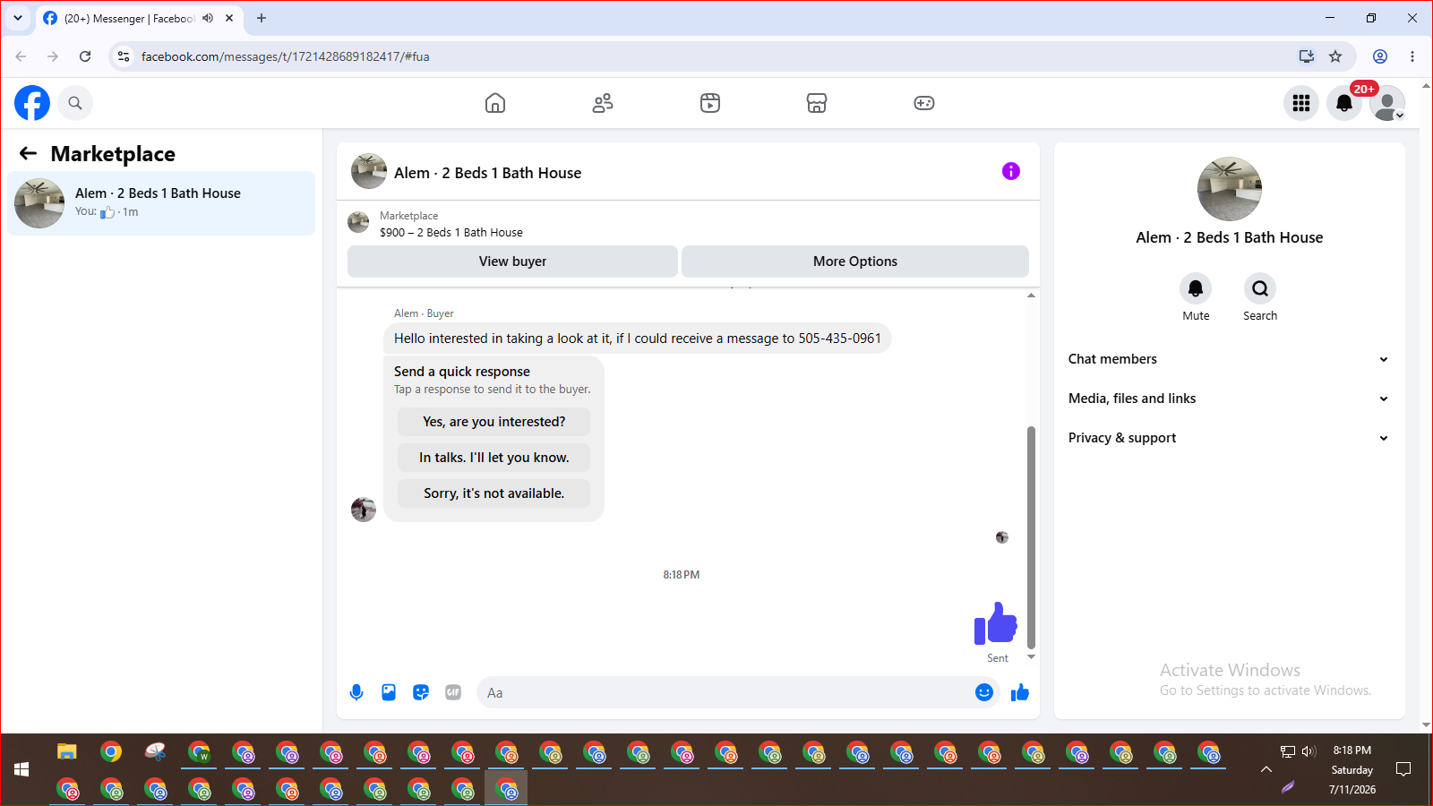This screenshot has width=1433, height=806.
Task: Open File Explorer from taskbar
Action: 67,751
